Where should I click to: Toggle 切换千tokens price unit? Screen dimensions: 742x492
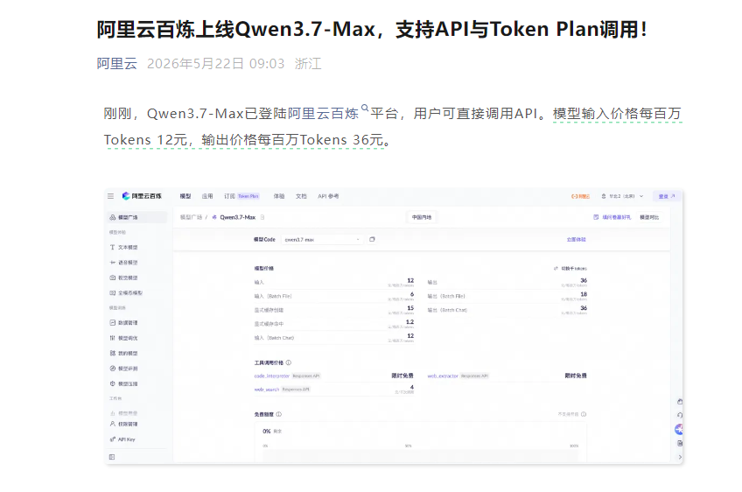point(570,269)
